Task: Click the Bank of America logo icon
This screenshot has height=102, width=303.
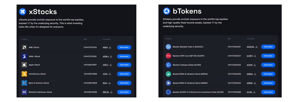Action: tap(24, 83)
